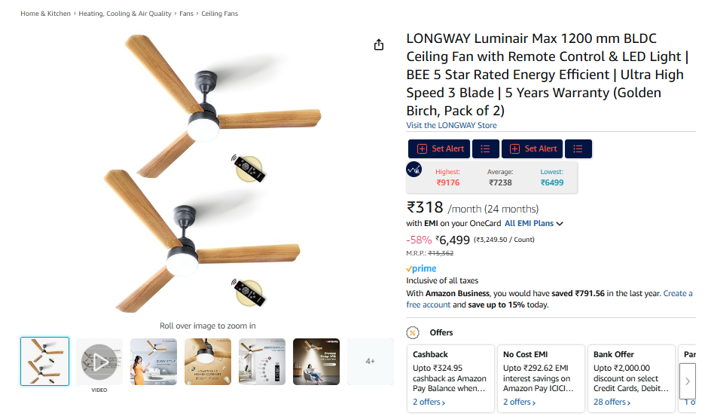This screenshot has width=705, height=419.
Task: Click the share icon above product image
Action: 379,45
